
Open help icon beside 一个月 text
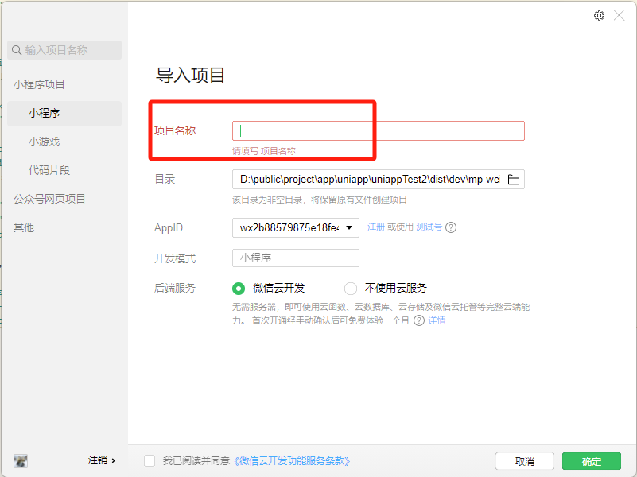(419, 320)
